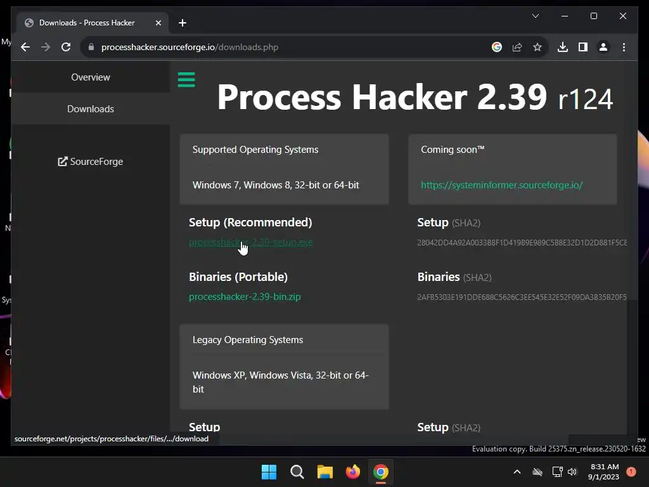This screenshot has width=649, height=487.
Task: Click the Binaries (Portable) heading
Action: tap(238, 277)
